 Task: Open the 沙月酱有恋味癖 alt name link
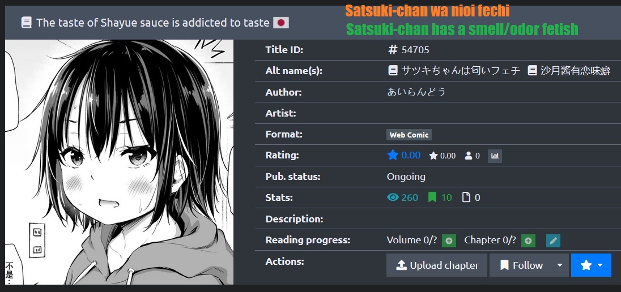coord(569,71)
